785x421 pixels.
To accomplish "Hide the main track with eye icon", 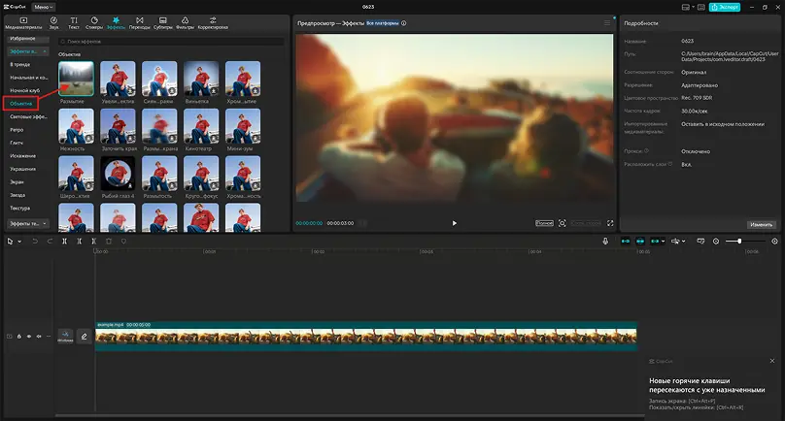I will (x=28, y=337).
